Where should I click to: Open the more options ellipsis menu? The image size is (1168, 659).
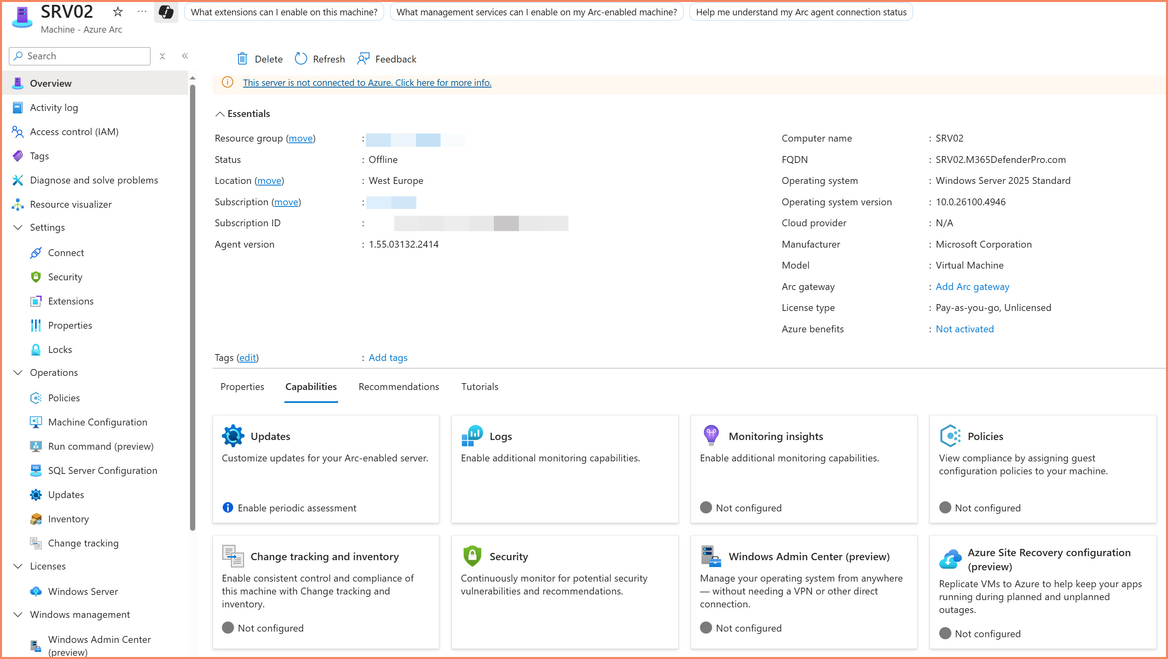142,12
